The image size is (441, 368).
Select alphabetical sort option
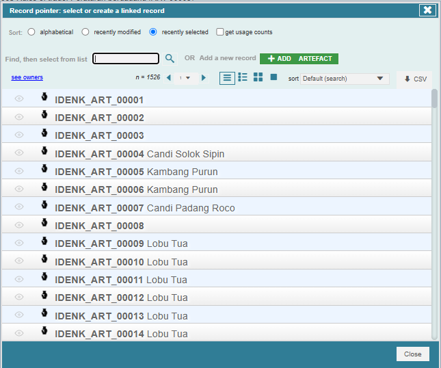pos(31,31)
